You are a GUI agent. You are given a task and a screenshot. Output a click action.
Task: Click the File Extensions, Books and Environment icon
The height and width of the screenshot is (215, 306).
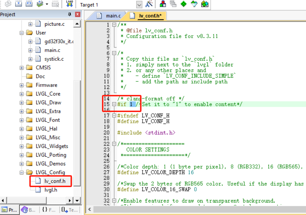163,4
